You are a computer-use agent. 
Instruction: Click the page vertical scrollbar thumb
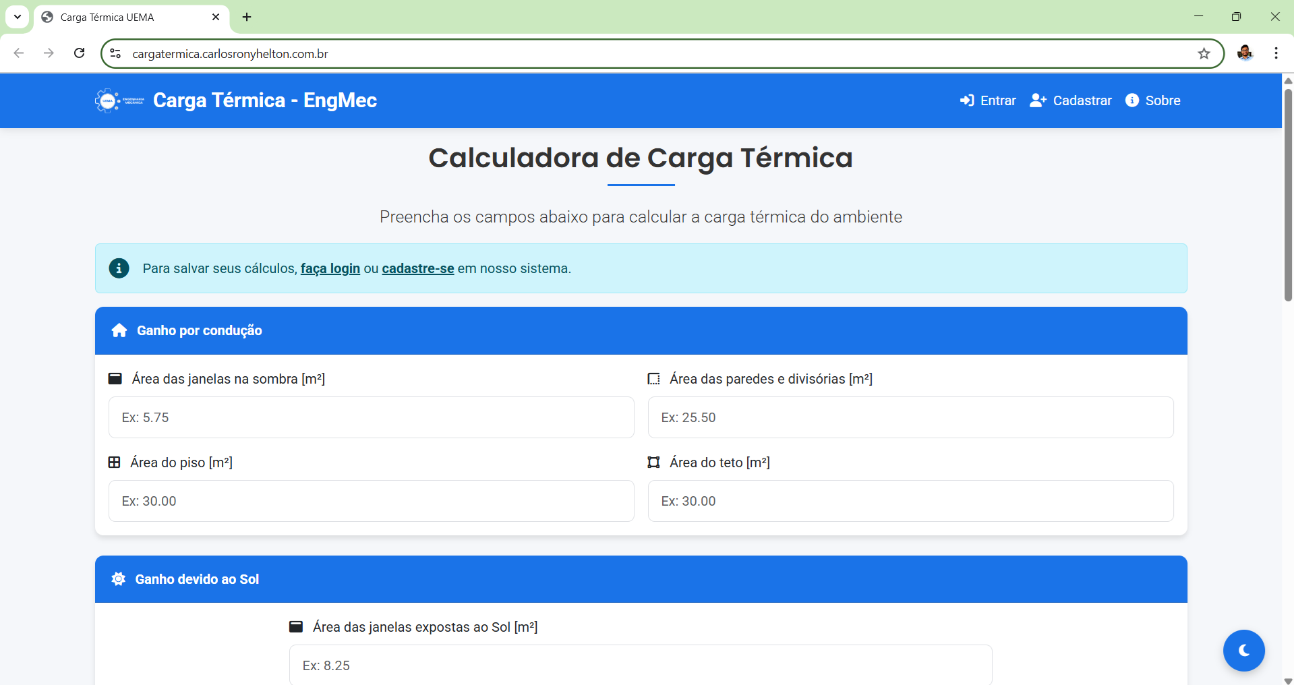(1288, 194)
